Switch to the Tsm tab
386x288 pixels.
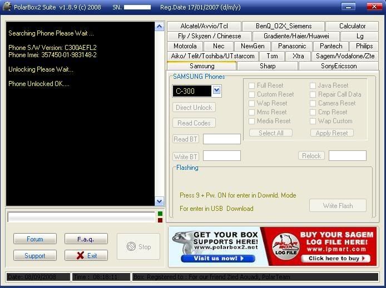tap(272, 56)
